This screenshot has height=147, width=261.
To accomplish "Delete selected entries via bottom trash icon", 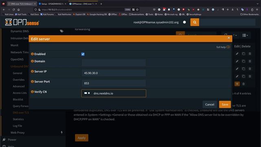I will (x=243, y=84).
